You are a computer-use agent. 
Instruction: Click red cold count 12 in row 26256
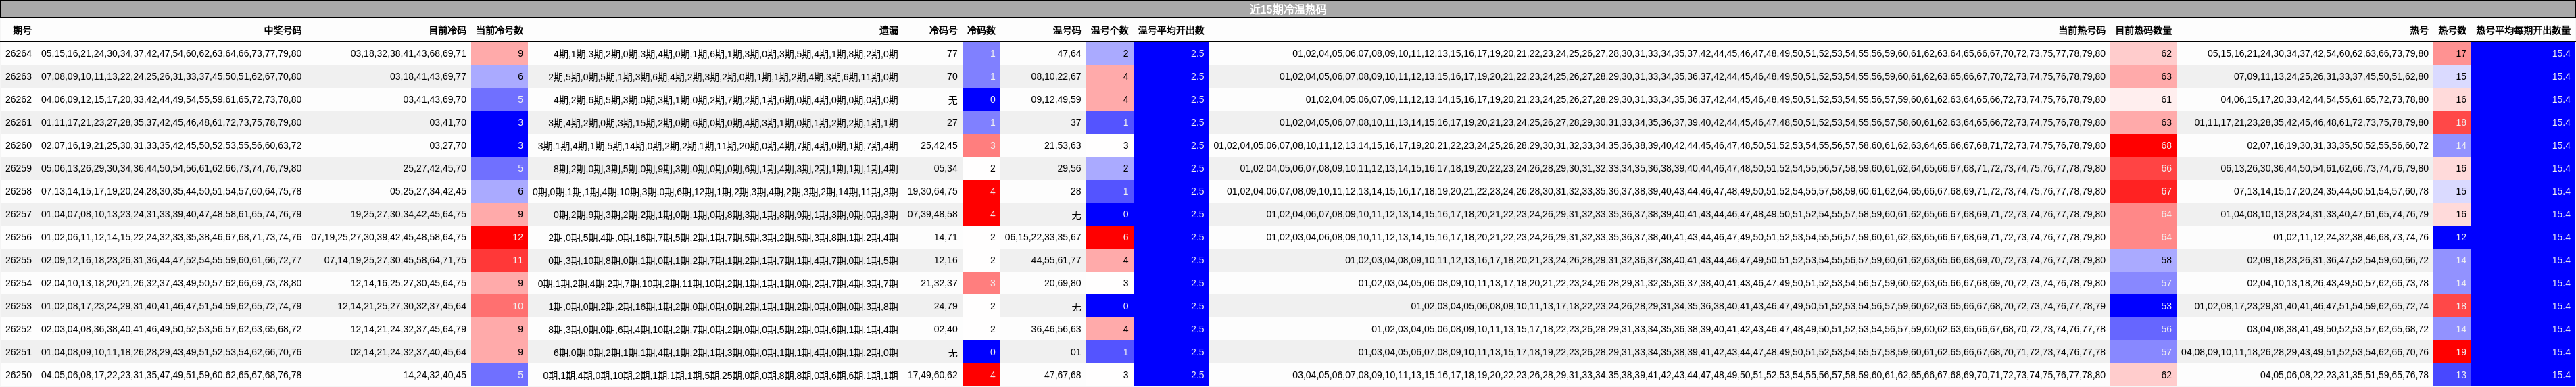pos(500,238)
